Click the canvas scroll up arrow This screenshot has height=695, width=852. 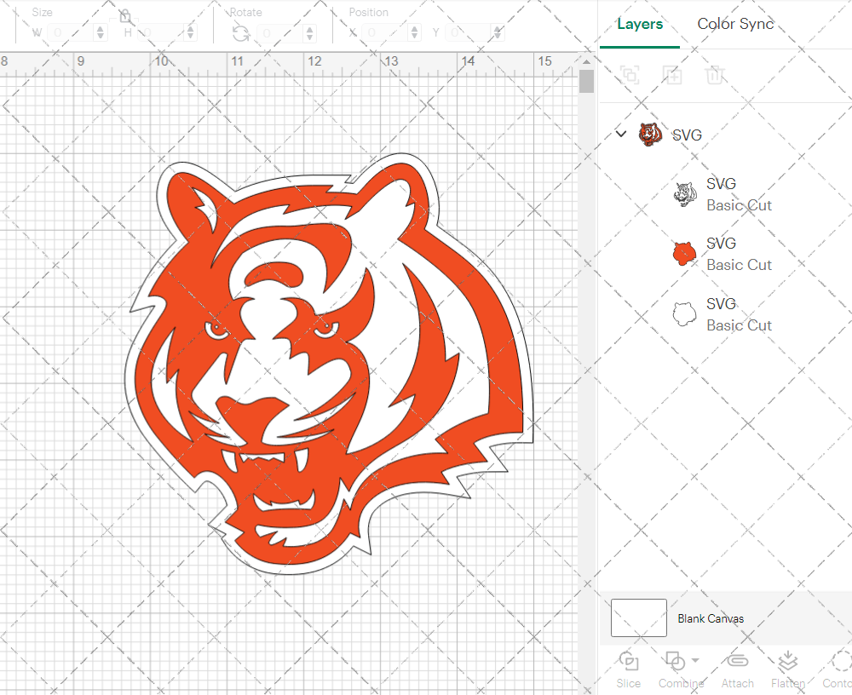(586, 60)
